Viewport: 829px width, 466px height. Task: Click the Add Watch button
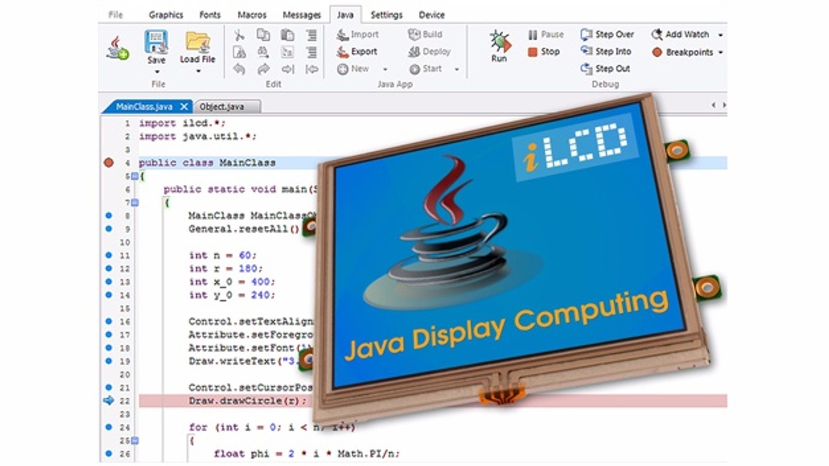coord(680,34)
